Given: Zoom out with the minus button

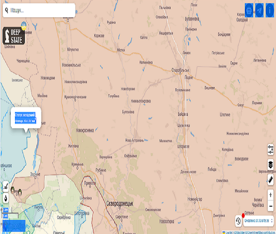Looking at the screenshot, I should pos(270,206).
